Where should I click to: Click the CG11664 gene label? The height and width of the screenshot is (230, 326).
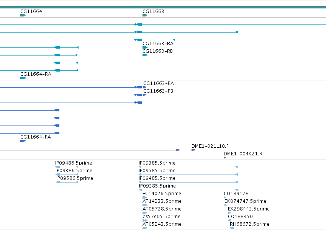[x=31, y=11]
